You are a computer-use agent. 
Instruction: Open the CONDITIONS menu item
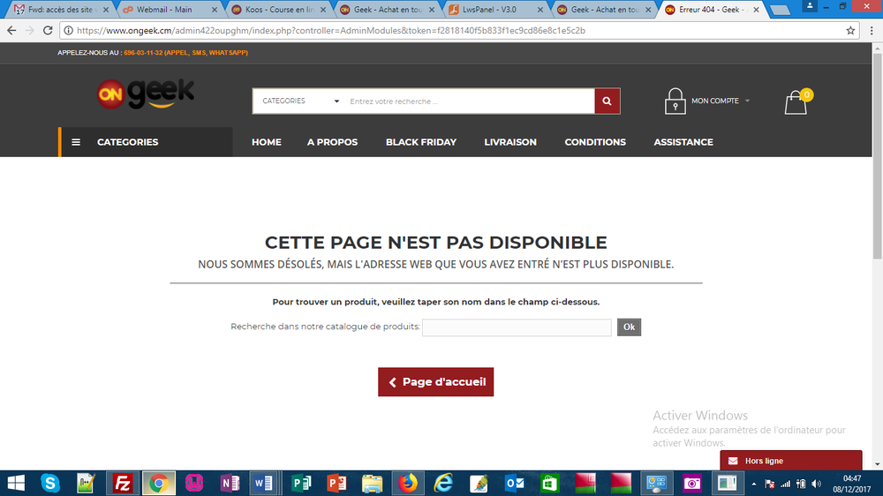pos(595,142)
